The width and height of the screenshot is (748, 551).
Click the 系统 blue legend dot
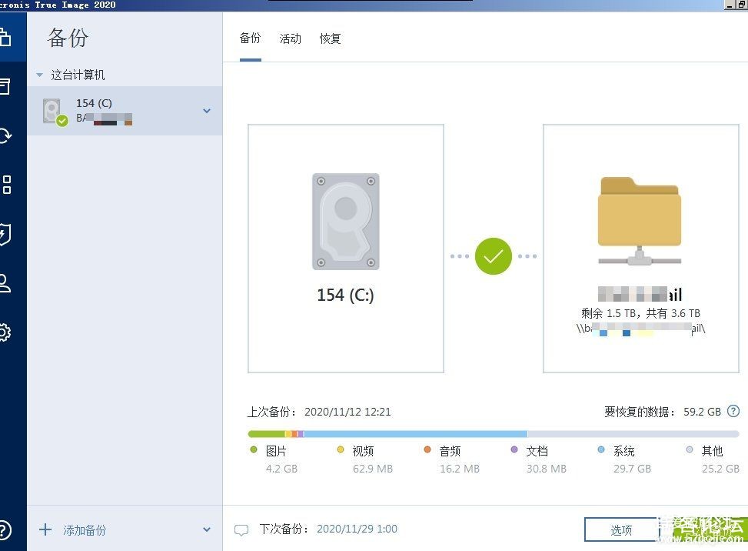click(601, 449)
